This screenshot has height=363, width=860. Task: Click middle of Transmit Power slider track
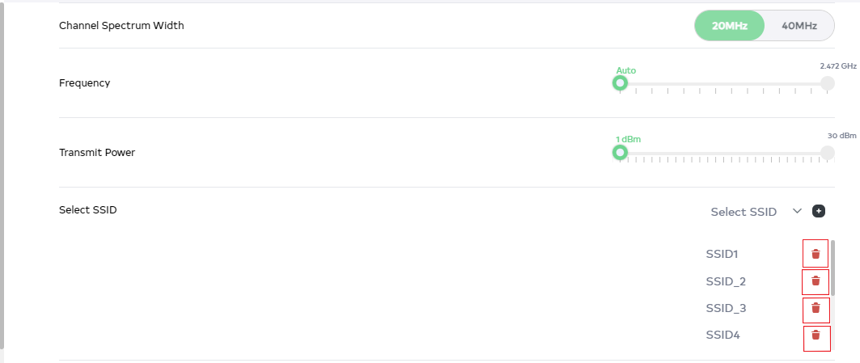pyautogui.click(x=723, y=153)
